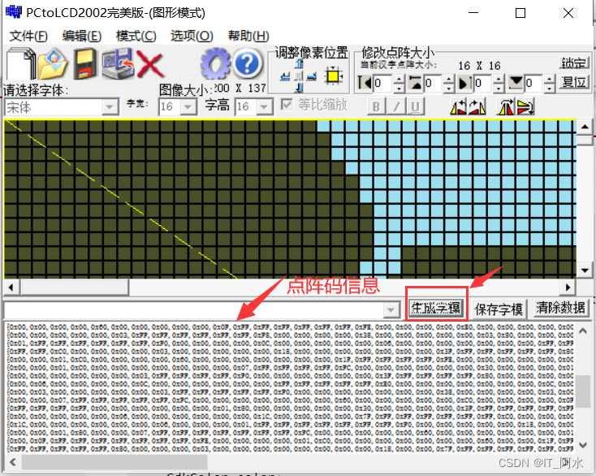Click canvas vertical scroll-up arrow
The width and height of the screenshot is (596, 476).
pyautogui.click(x=585, y=127)
